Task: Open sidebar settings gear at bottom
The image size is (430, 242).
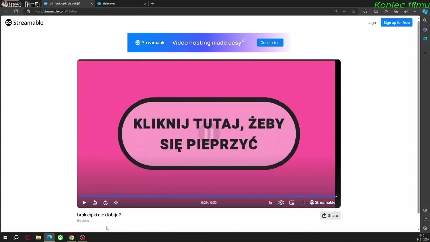Action: click(x=425, y=228)
